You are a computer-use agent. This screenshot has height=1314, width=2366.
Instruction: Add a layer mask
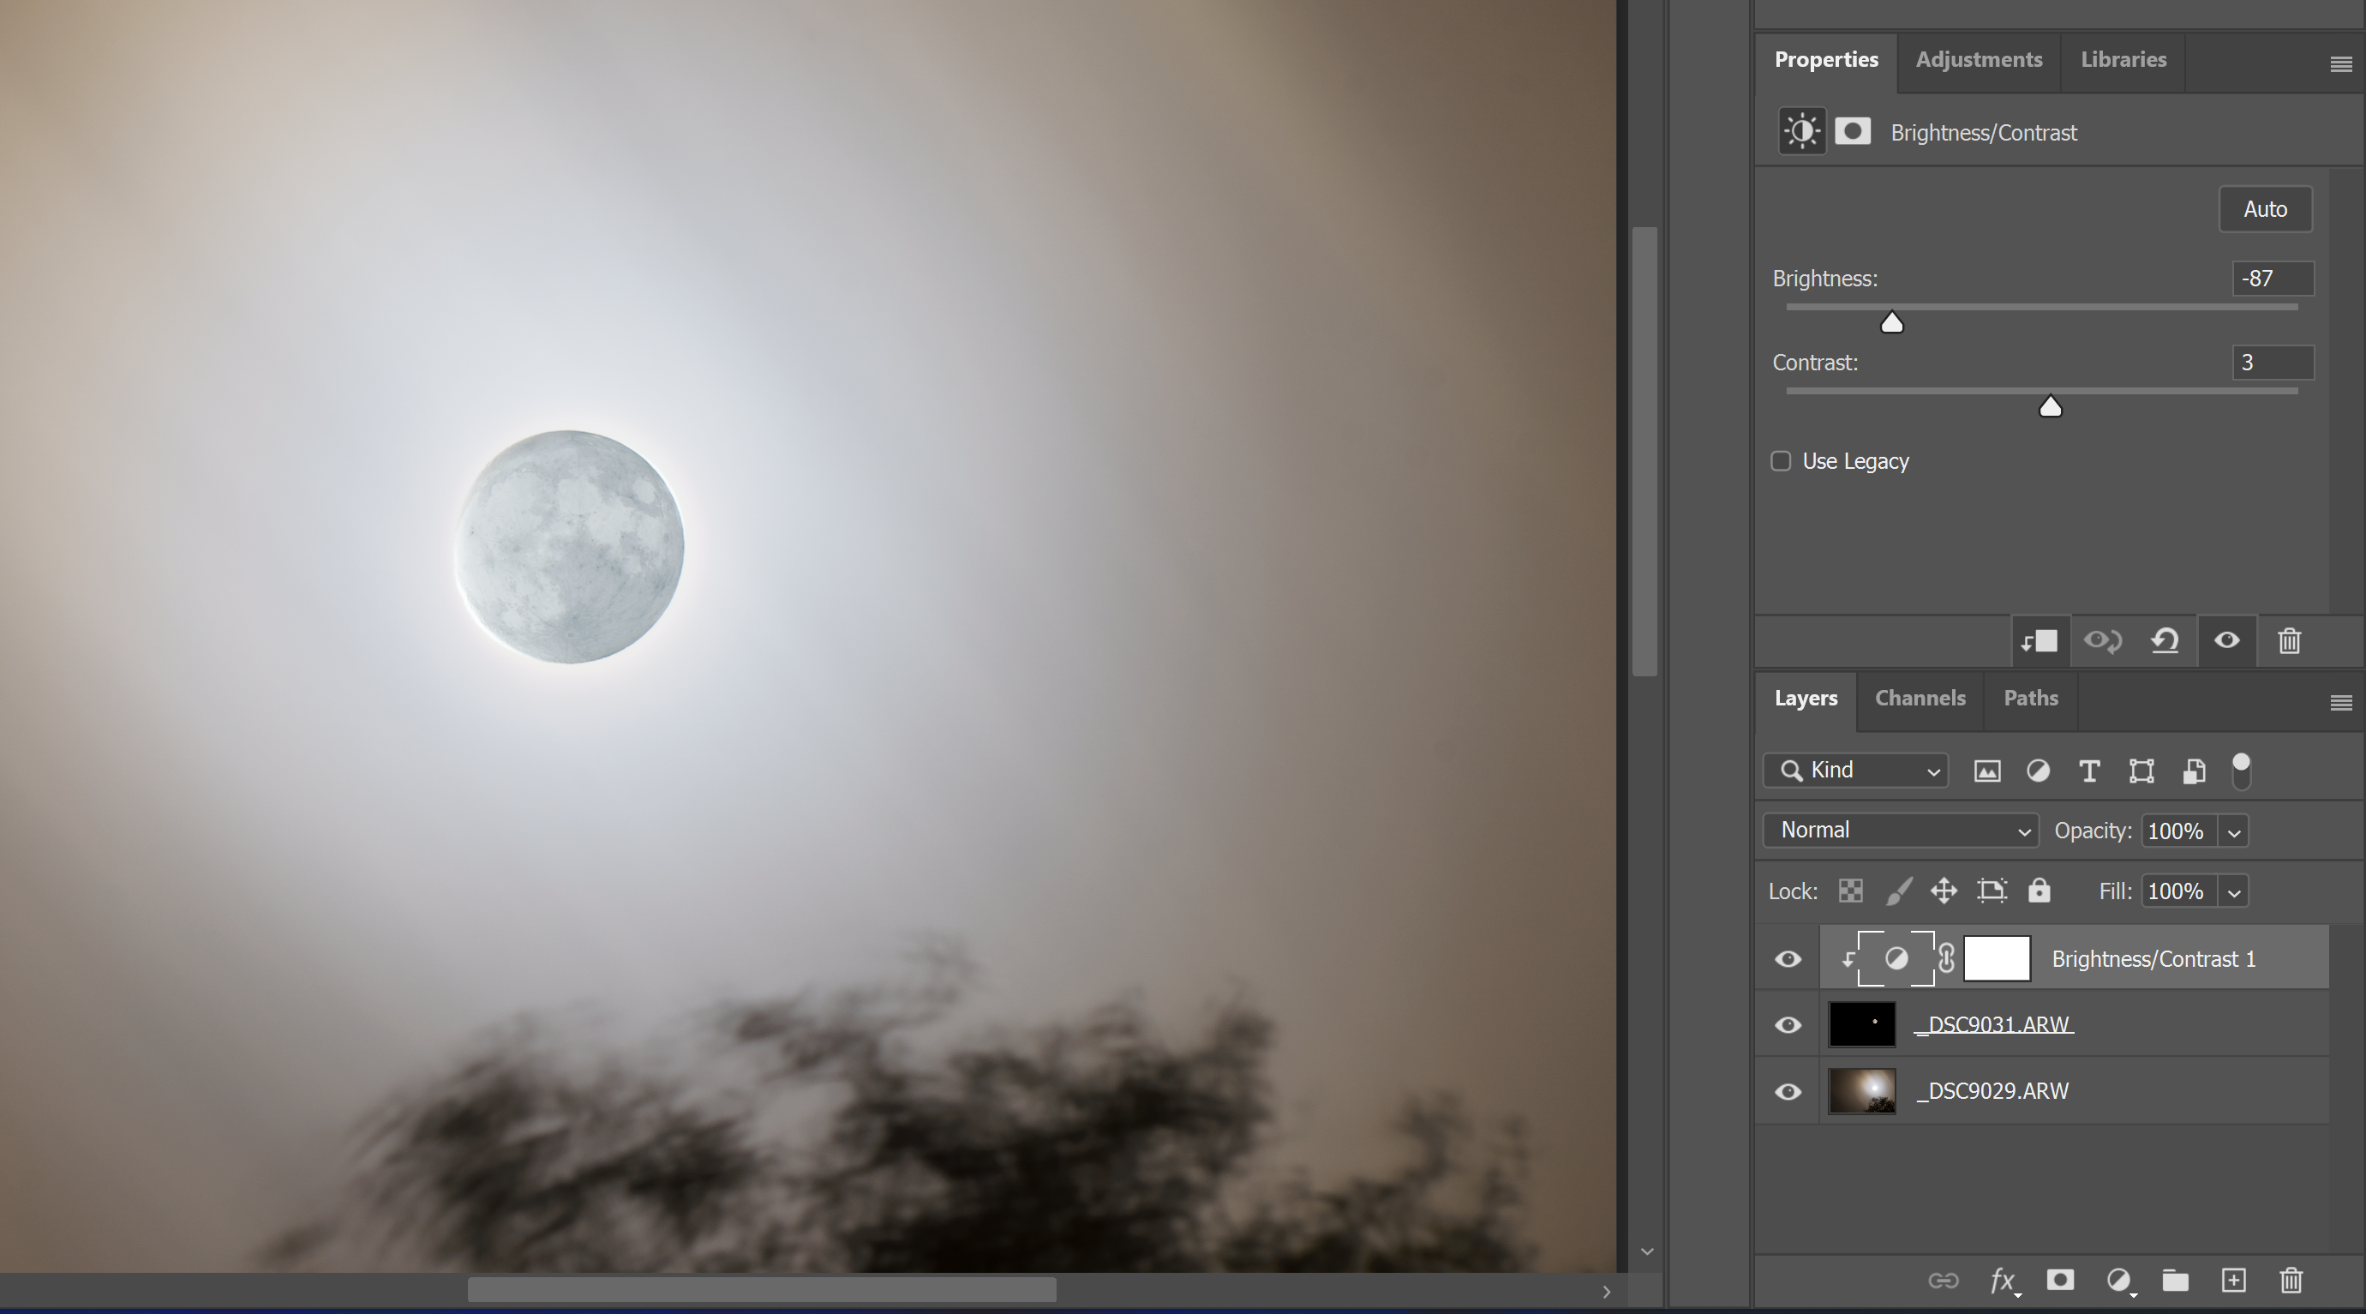pyautogui.click(x=2060, y=1280)
